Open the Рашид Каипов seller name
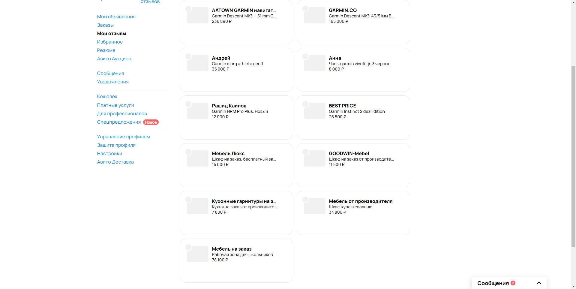Image resolution: width=576 pixels, height=289 pixels. click(229, 106)
